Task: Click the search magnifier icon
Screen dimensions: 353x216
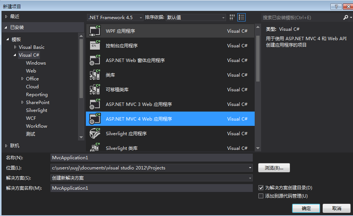Action: [345, 17]
